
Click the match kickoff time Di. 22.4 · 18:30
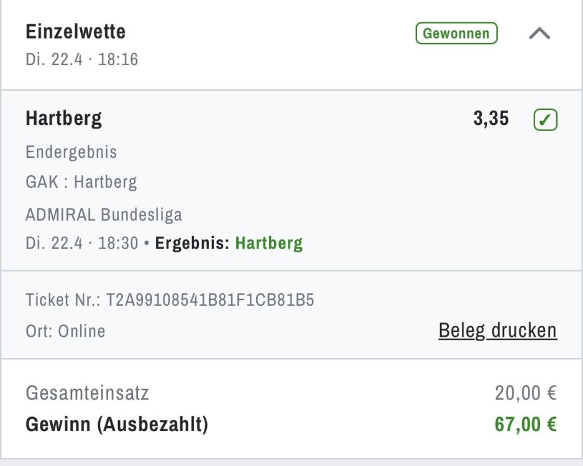pos(81,243)
